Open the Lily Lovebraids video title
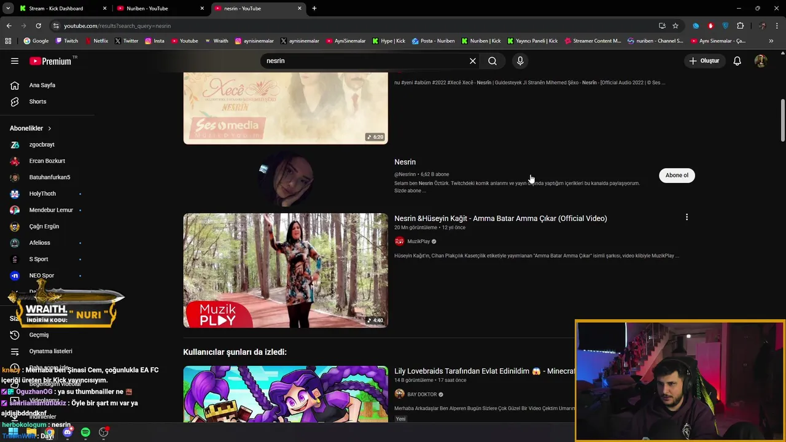 click(484, 371)
